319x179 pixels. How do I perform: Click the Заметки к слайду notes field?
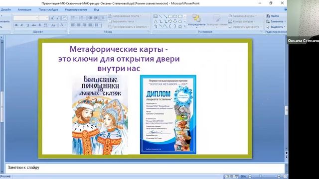(x=145, y=168)
